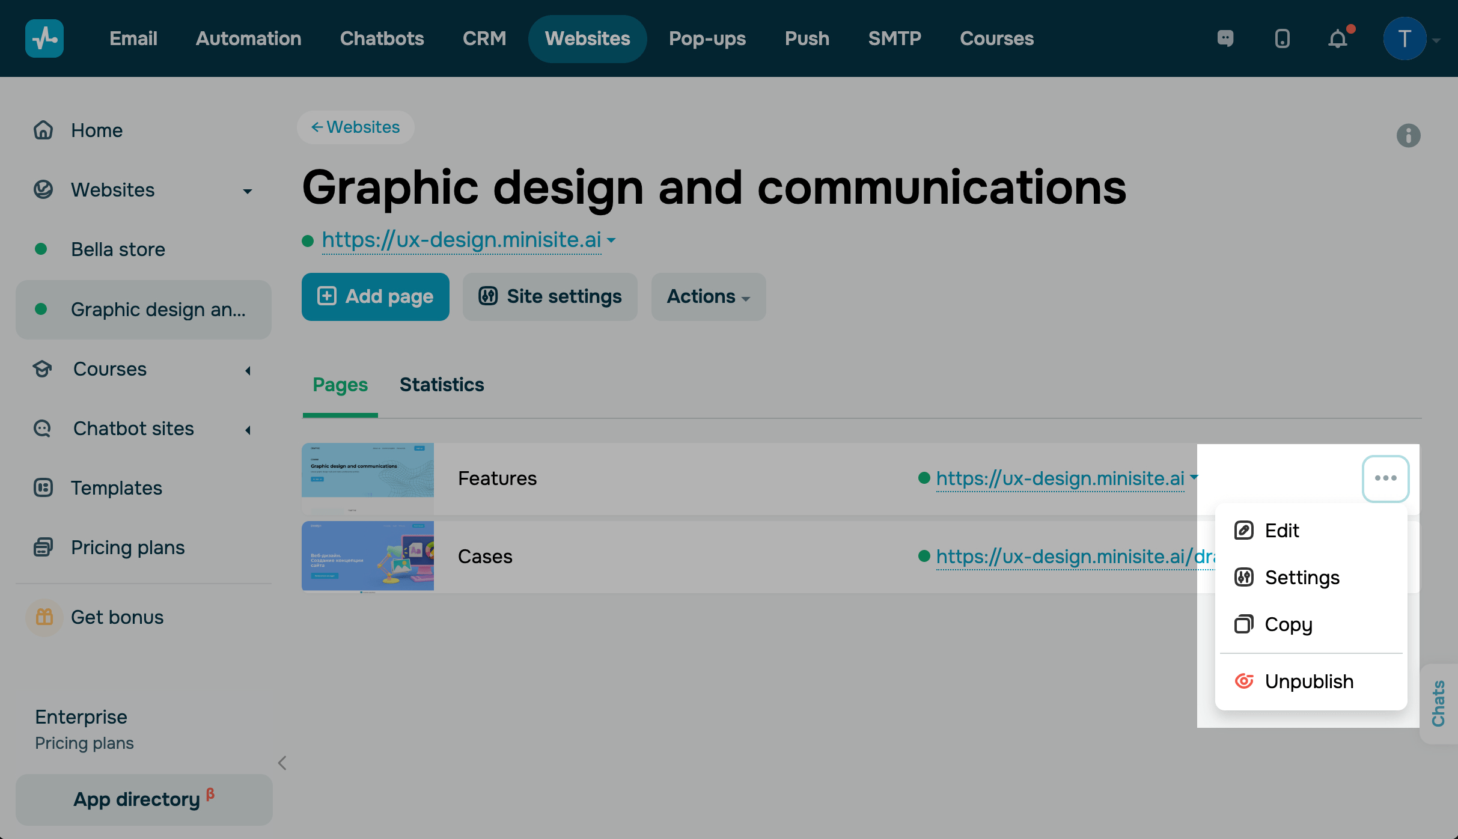Expand Chatbot sites in the sidebar
Viewport: 1458px width, 839px height.
tap(248, 430)
